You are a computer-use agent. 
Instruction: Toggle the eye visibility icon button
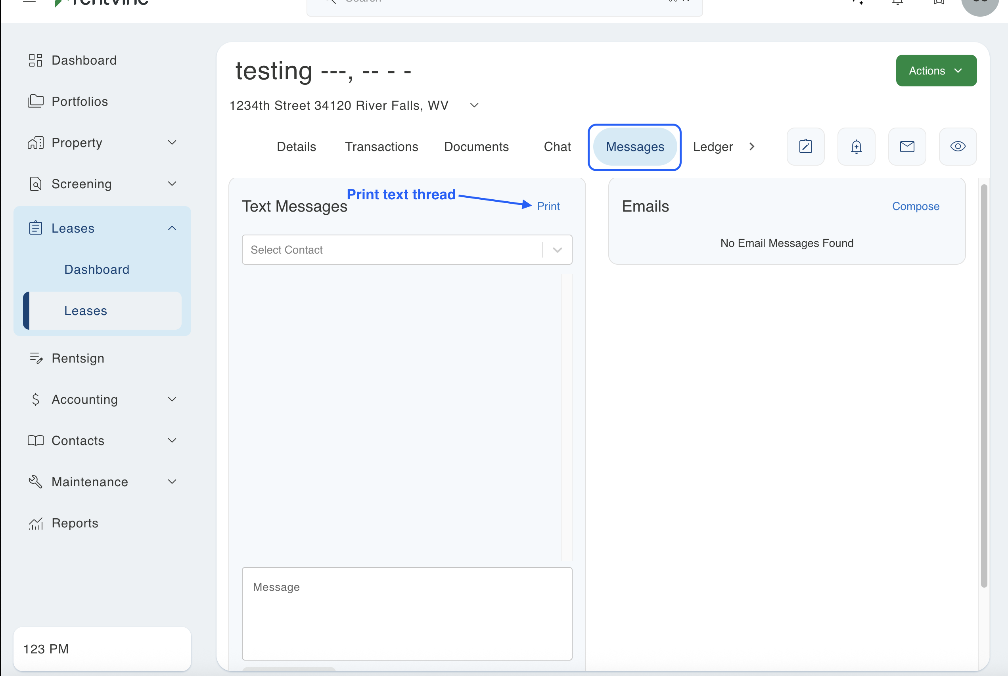pyautogui.click(x=958, y=147)
